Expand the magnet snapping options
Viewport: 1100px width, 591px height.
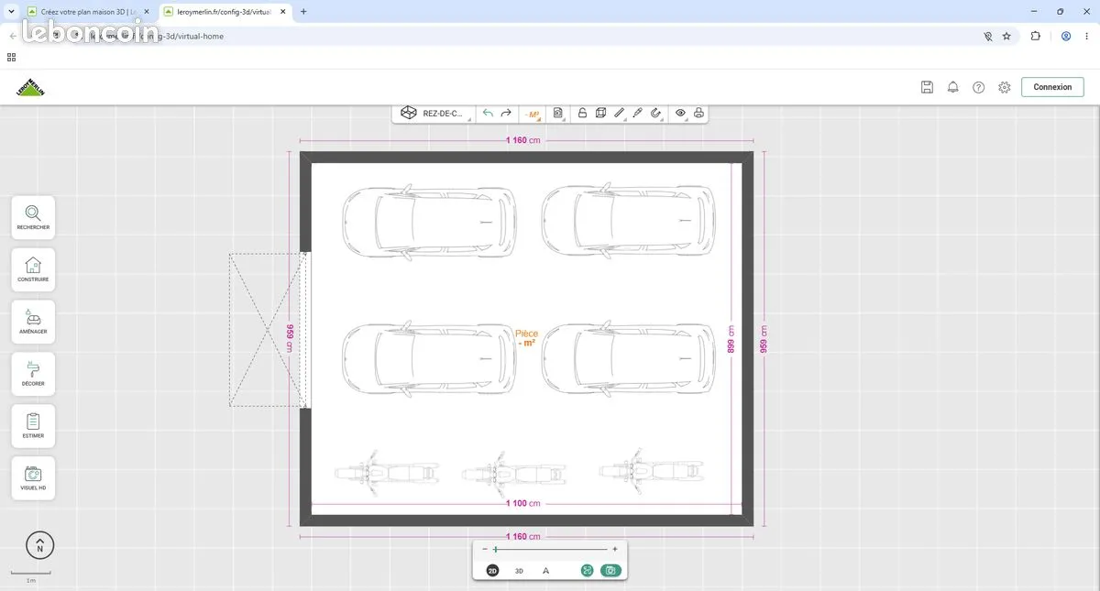click(x=656, y=114)
